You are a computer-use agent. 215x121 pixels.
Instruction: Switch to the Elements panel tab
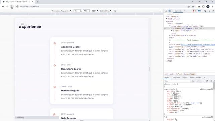178,11
